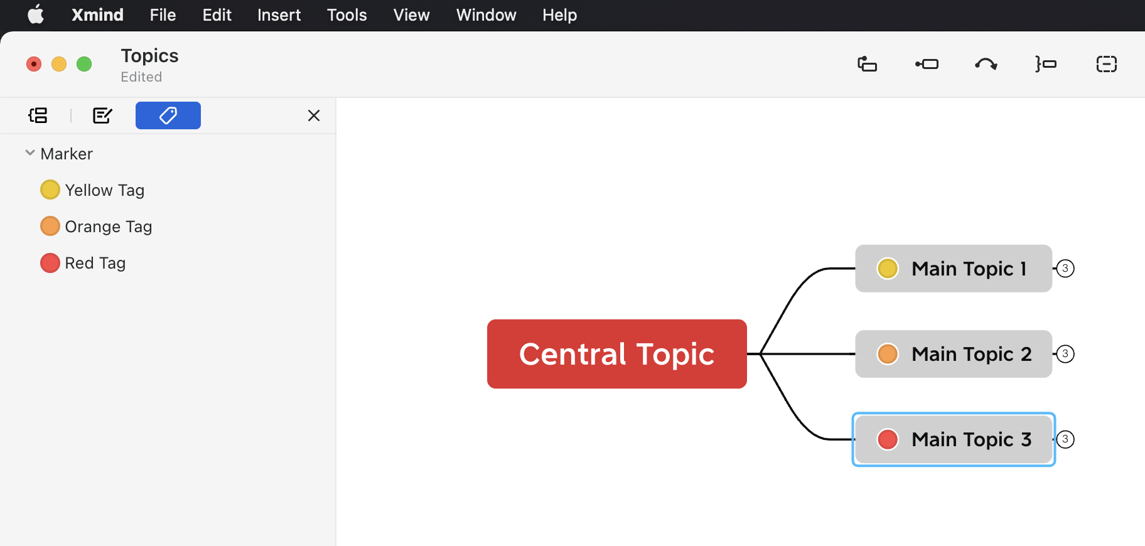
Task: Add a Boundary using the toolbar icon
Action: click(1106, 64)
